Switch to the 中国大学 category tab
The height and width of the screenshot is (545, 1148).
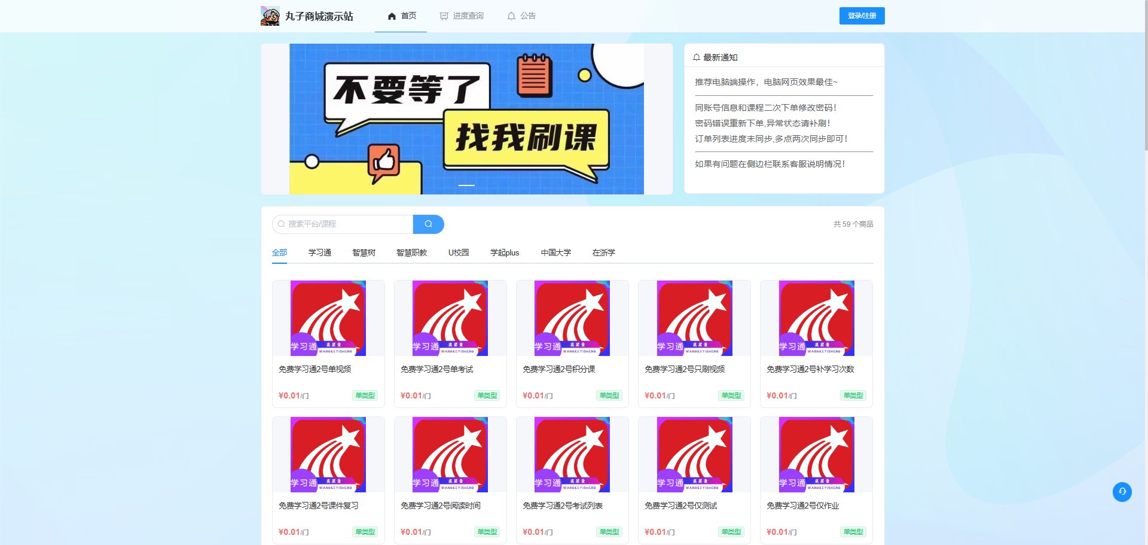pyautogui.click(x=556, y=253)
